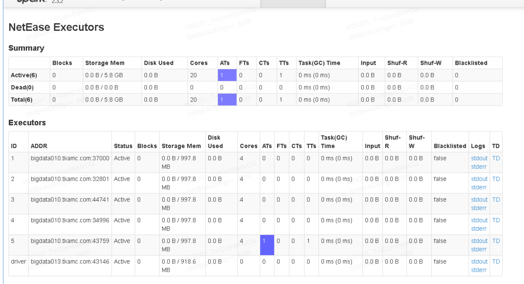Open stderr log for executor 1
Viewport: 524px width, 284px height.
pyautogui.click(x=478, y=167)
